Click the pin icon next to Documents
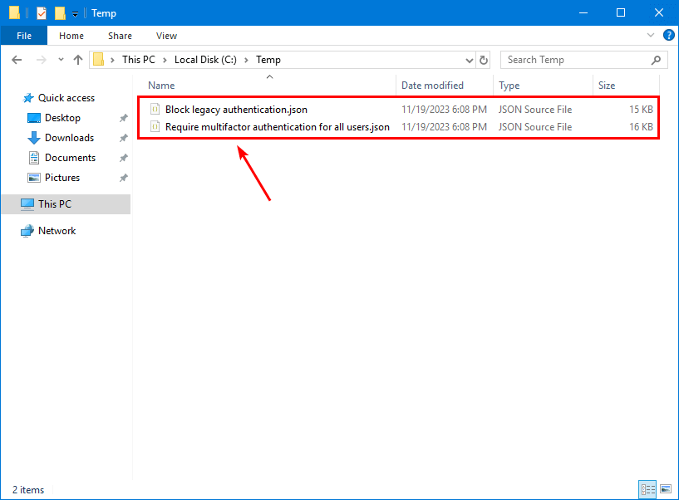The height and width of the screenshot is (500, 679). pyautogui.click(x=123, y=158)
